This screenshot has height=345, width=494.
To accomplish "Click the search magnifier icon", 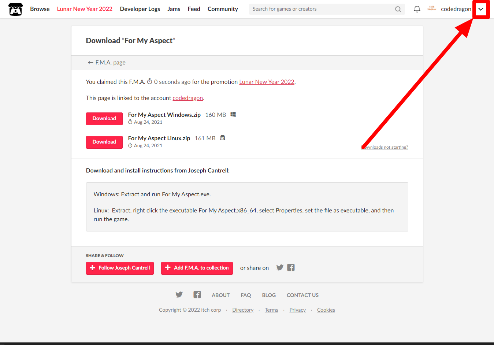I will [398, 9].
